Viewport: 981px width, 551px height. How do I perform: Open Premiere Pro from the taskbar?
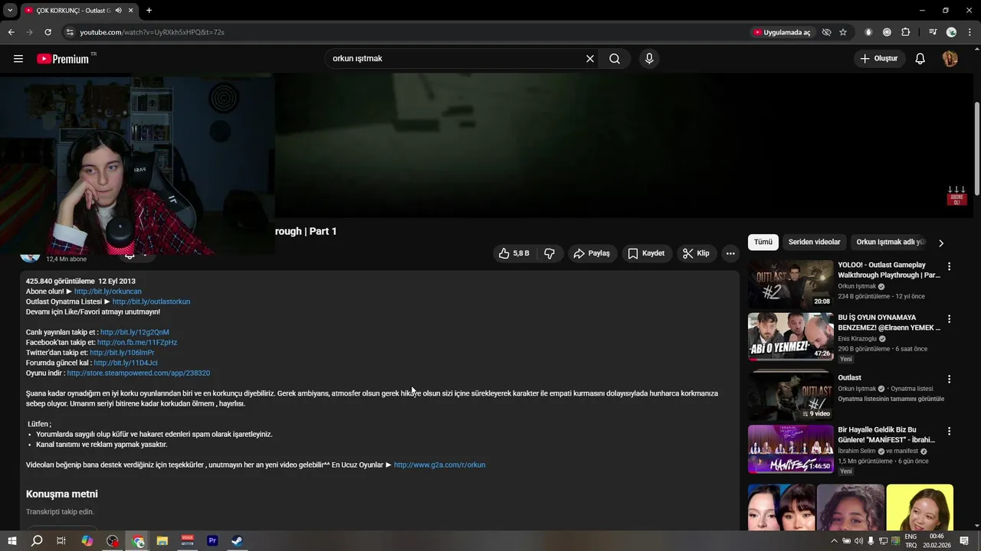pos(212,541)
